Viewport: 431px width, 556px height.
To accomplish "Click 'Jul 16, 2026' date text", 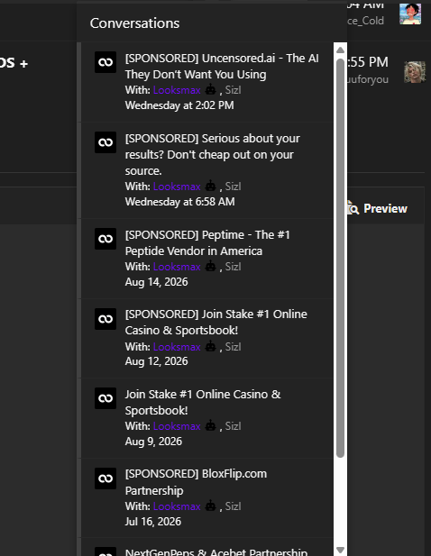I will [153, 522].
